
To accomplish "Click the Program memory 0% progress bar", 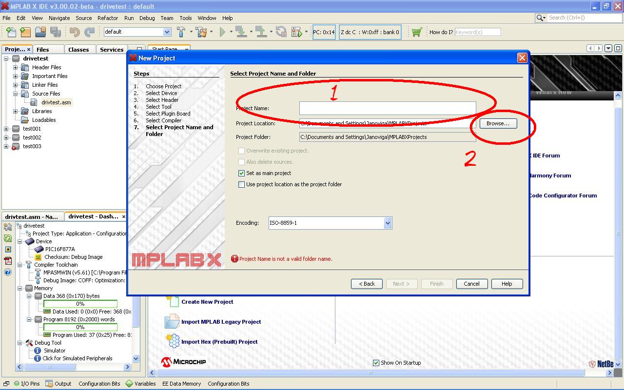I will pyautogui.click(x=80, y=327).
